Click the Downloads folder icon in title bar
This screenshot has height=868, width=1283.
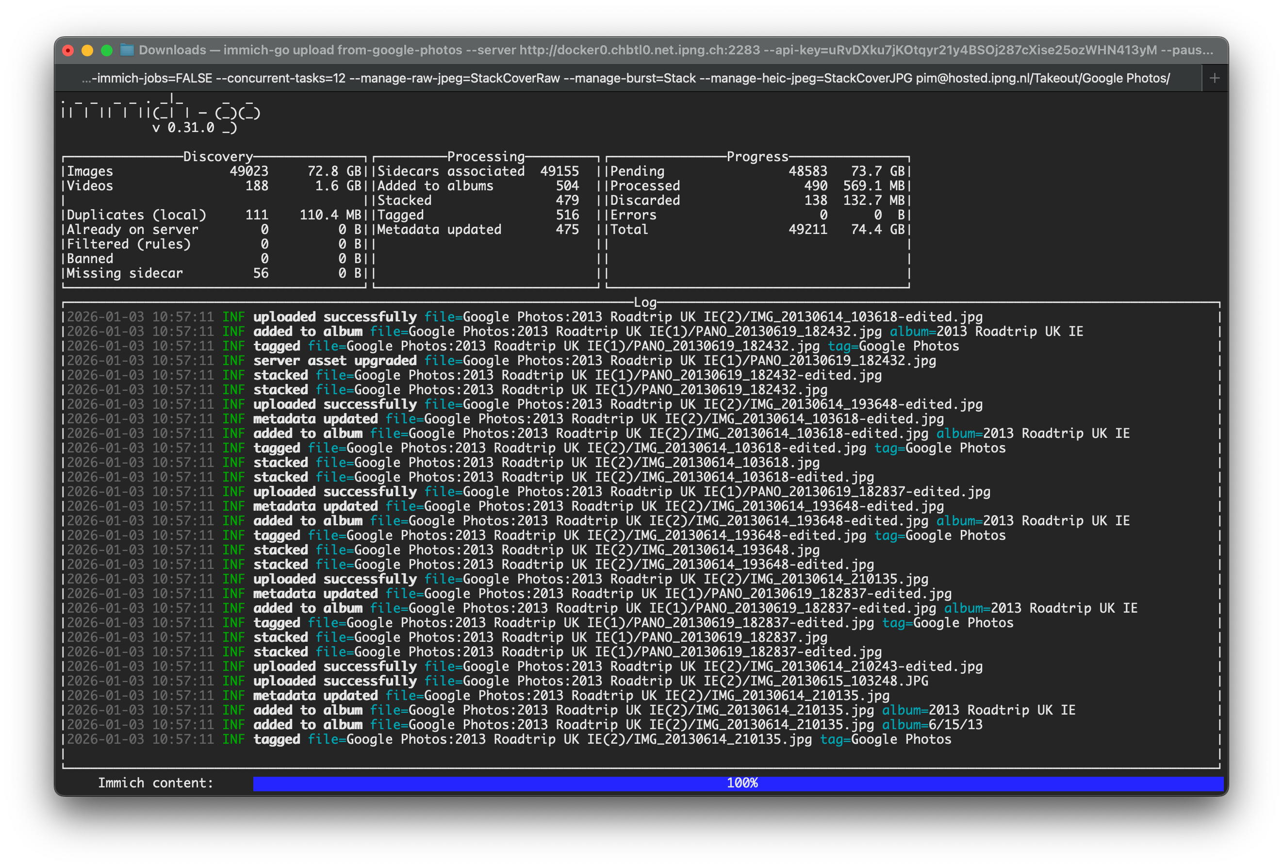(x=127, y=50)
